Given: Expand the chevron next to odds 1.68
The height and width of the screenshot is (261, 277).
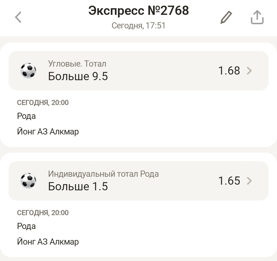Looking at the screenshot, I should click(249, 71).
